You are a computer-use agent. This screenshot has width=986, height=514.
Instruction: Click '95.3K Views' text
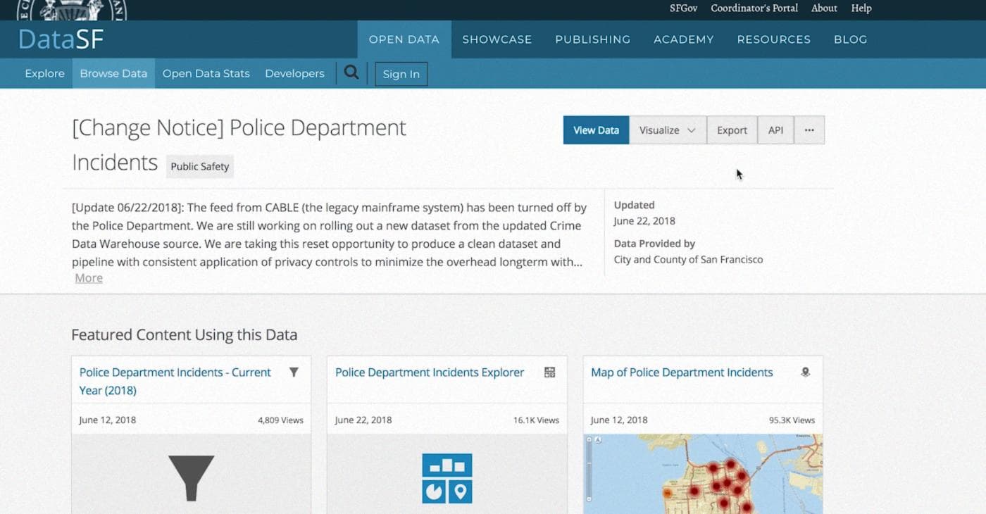(x=792, y=420)
